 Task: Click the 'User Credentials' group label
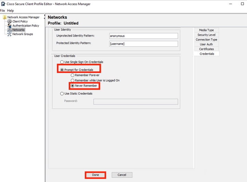65,56
